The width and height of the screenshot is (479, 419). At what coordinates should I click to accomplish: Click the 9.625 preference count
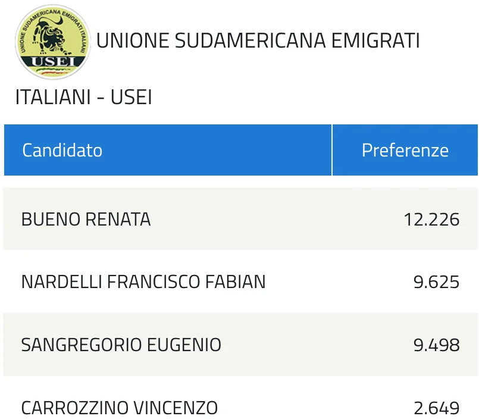436,282
